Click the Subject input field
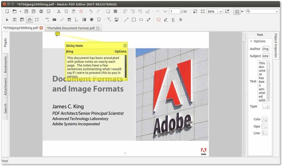 coord(266,56)
